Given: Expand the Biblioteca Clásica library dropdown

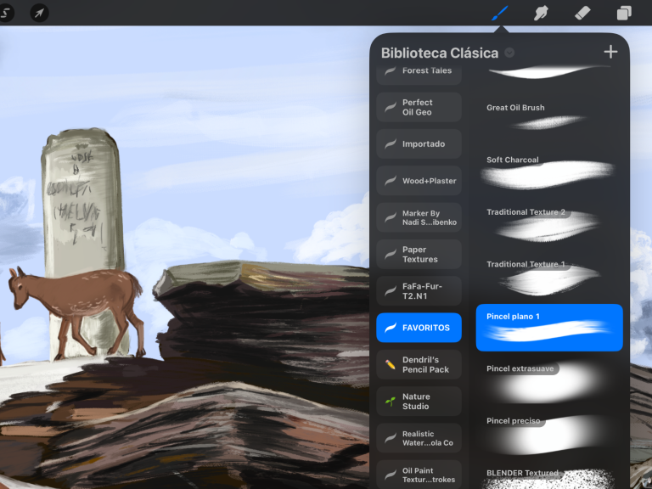Looking at the screenshot, I should (509, 53).
